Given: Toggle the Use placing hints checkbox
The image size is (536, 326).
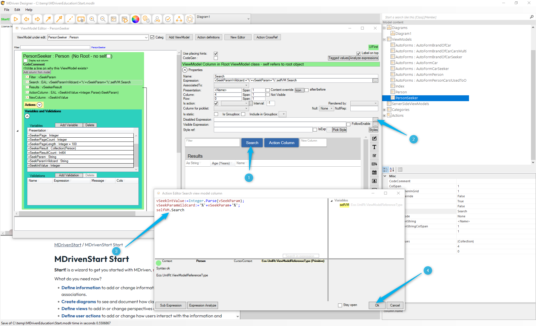Looking at the screenshot, I should (x=216, y=53).
